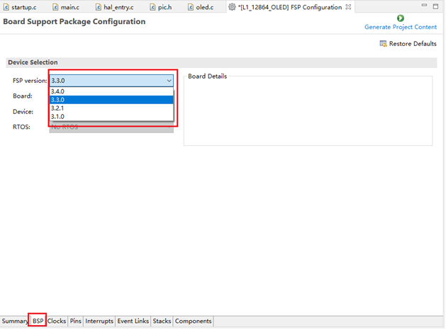This screenshot has height=330, width=446.
Task: Click the pic.h file icon
Action: (x=152, y=7)
